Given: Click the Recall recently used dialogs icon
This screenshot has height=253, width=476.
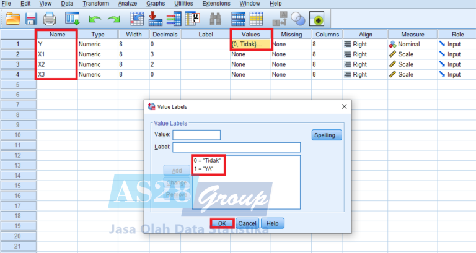Looking at the screenshot, I should point(73,19).
